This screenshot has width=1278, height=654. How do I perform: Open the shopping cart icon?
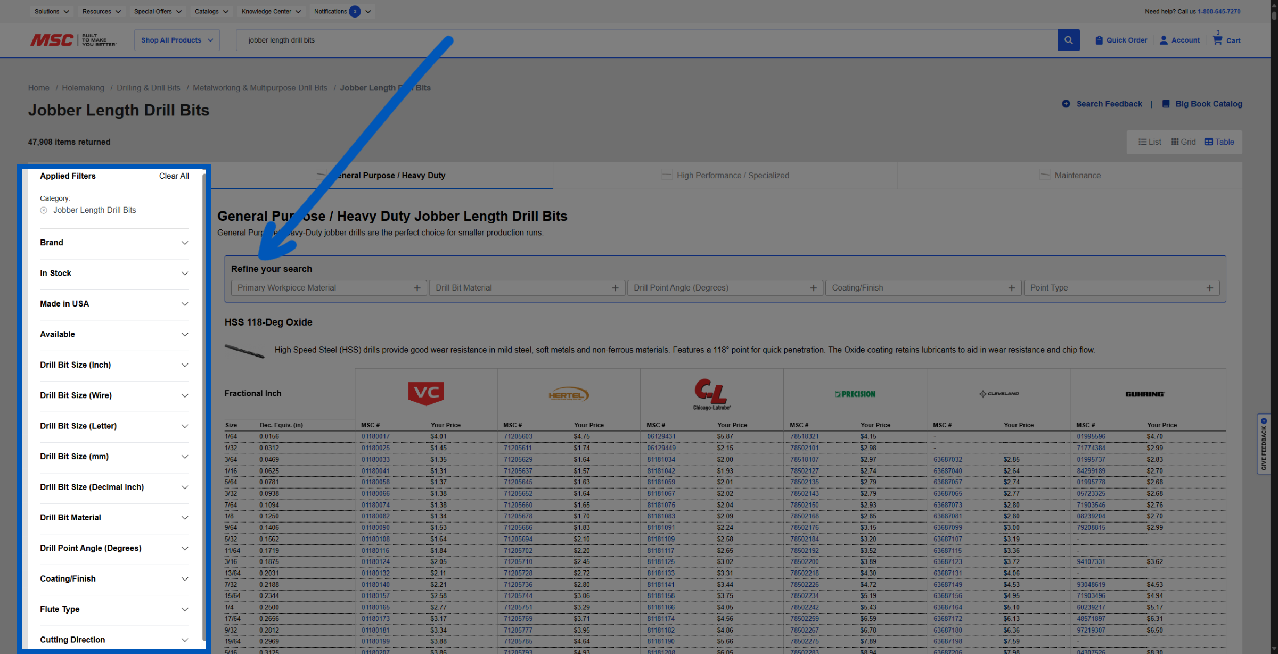pyautogui.click(x=1217, y=40)
